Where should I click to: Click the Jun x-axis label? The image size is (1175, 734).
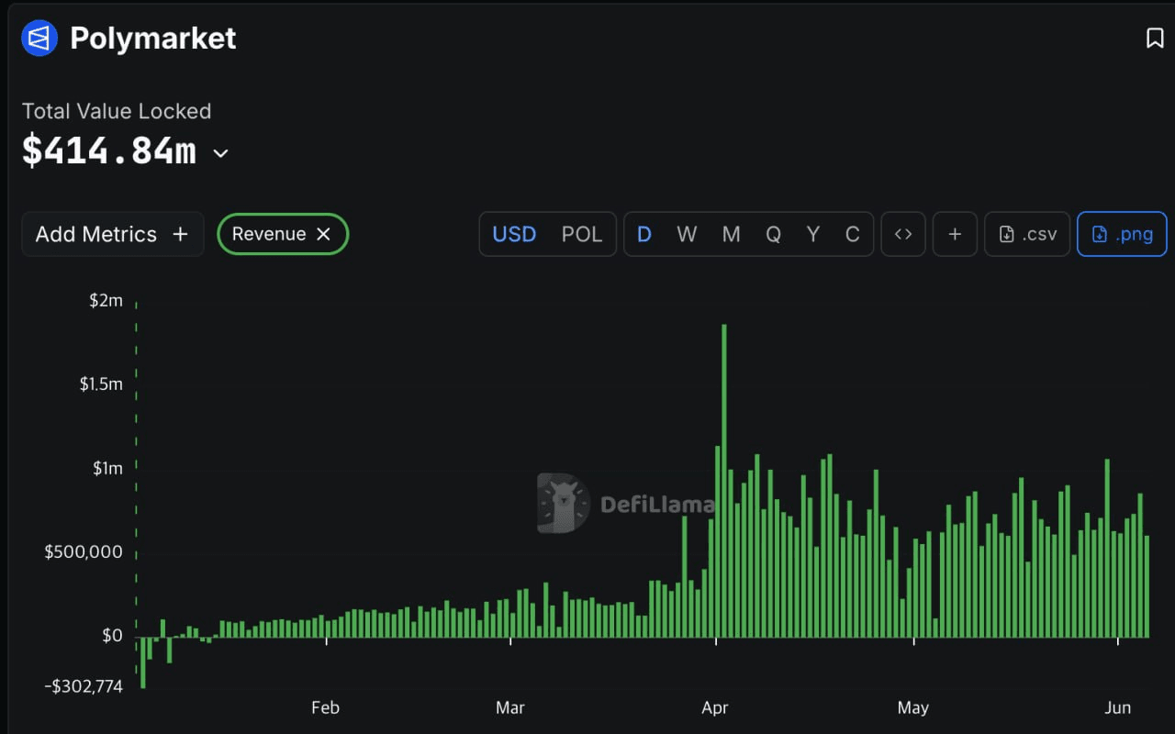1118,707
